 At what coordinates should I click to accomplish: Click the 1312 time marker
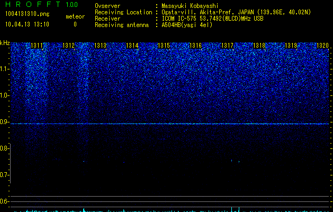[x=69, y=46]
